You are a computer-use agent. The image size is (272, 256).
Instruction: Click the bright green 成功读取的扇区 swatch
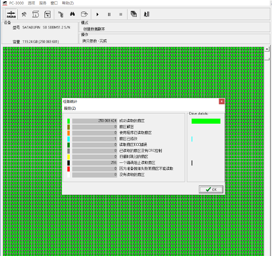pyautogui.click(x=69, y=121)
